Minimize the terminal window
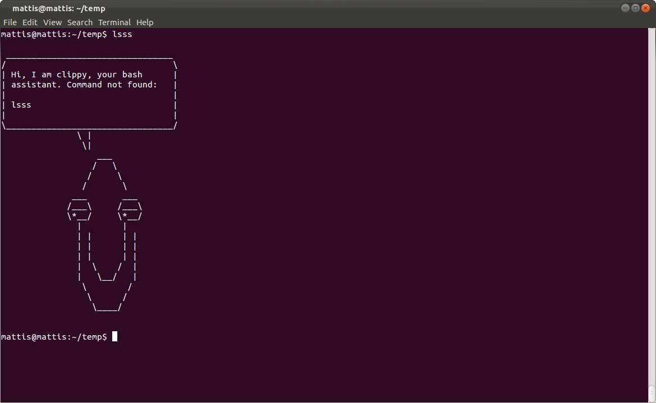 click(625, 8)
